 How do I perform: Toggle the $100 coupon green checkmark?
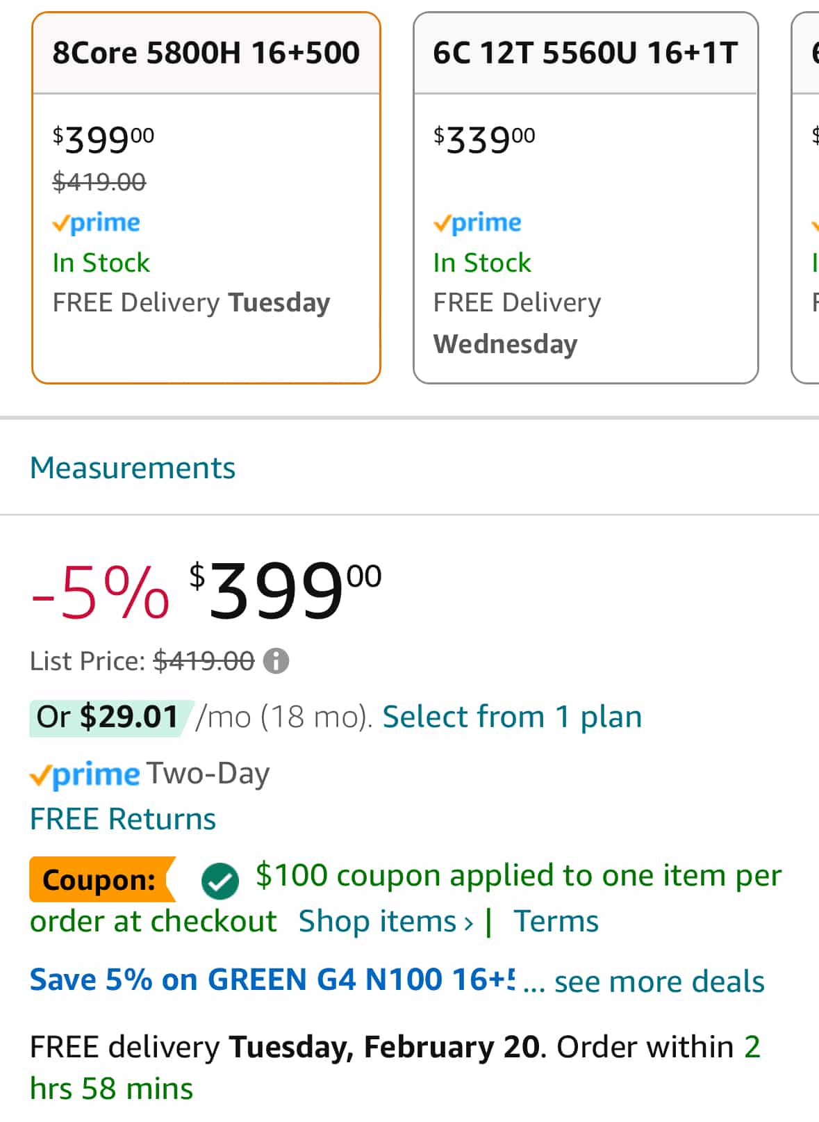point(220,881)
